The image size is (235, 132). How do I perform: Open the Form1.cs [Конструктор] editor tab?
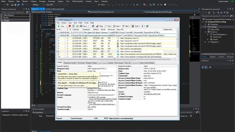click(55, 9)
